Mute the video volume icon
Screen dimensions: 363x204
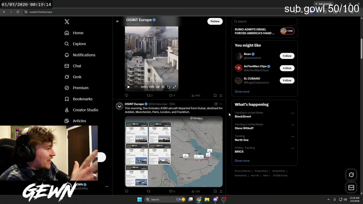pos(158,87)
